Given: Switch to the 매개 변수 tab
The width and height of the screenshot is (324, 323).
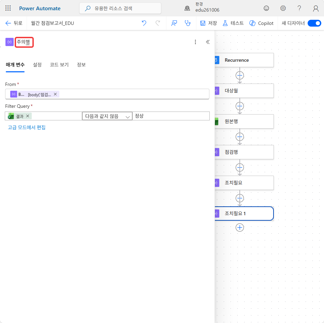Looking at the screenshot, I should point(15,65).
